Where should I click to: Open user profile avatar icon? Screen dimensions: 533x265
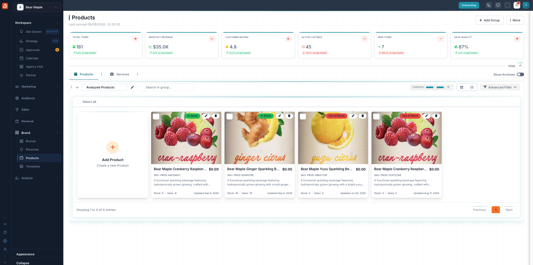coord(526,5)
